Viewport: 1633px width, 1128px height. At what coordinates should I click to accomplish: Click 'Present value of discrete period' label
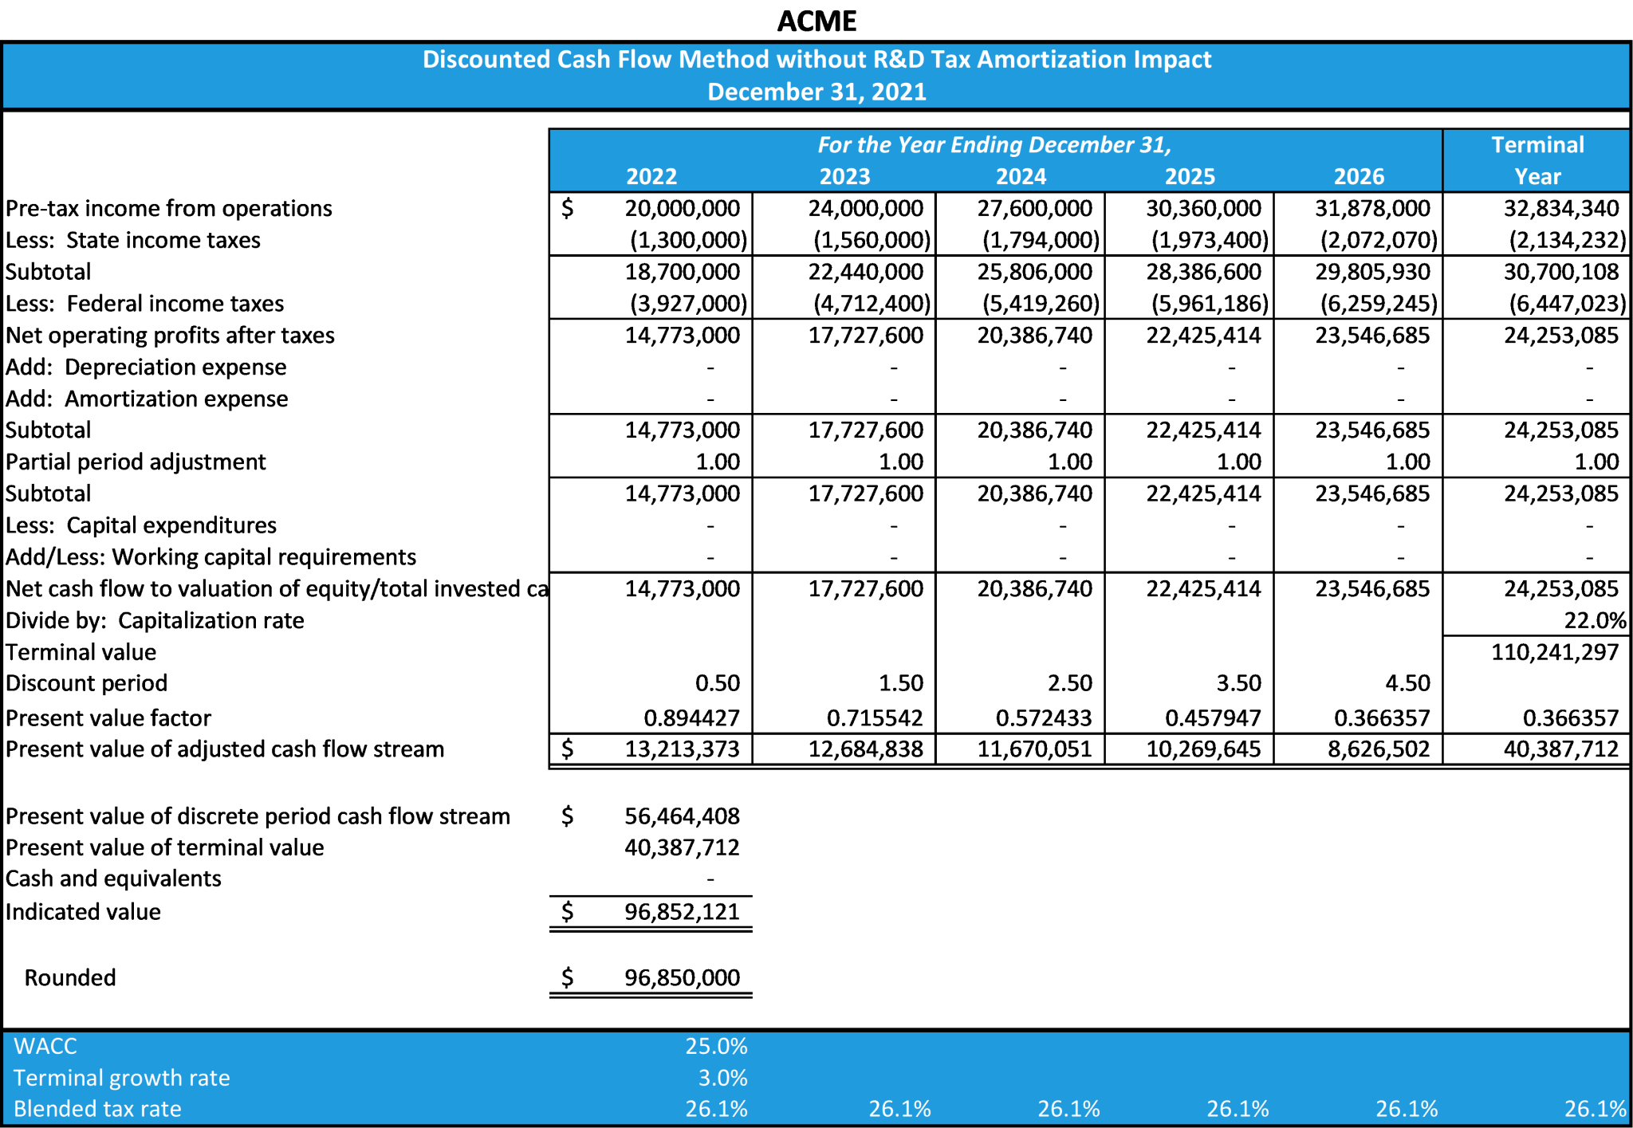(258, 816)
